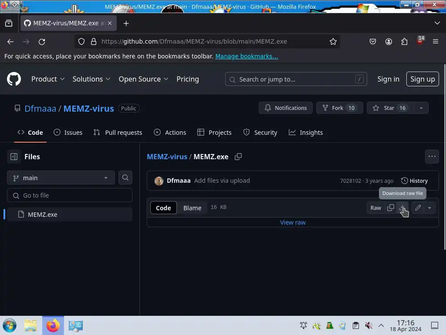
Task: Open the Extensions puzzle icon
Action: click(404, 41)
